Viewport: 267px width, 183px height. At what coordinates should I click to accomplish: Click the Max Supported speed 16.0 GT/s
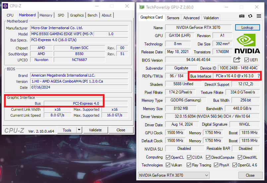tap(115, 115)
